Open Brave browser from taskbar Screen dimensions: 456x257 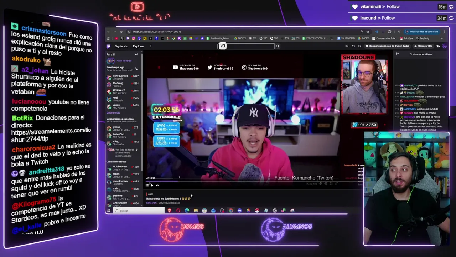(x=169, y=211)
